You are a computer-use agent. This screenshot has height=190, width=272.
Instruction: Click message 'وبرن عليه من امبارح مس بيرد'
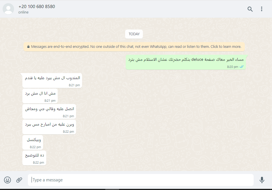tap(49, 124)
